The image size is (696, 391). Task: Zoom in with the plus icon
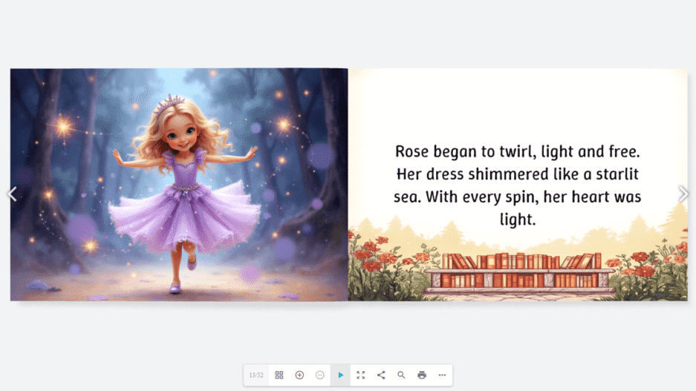(x=299, y=375)
